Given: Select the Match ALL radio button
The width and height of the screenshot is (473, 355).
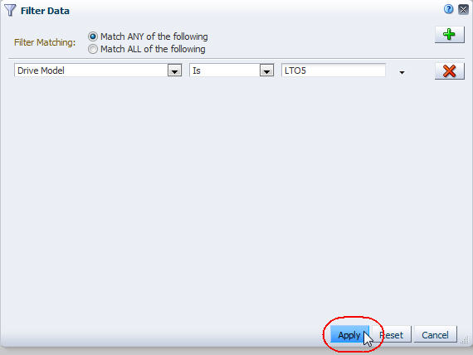Looking at the screenshot, I should (x=93, y=49).
